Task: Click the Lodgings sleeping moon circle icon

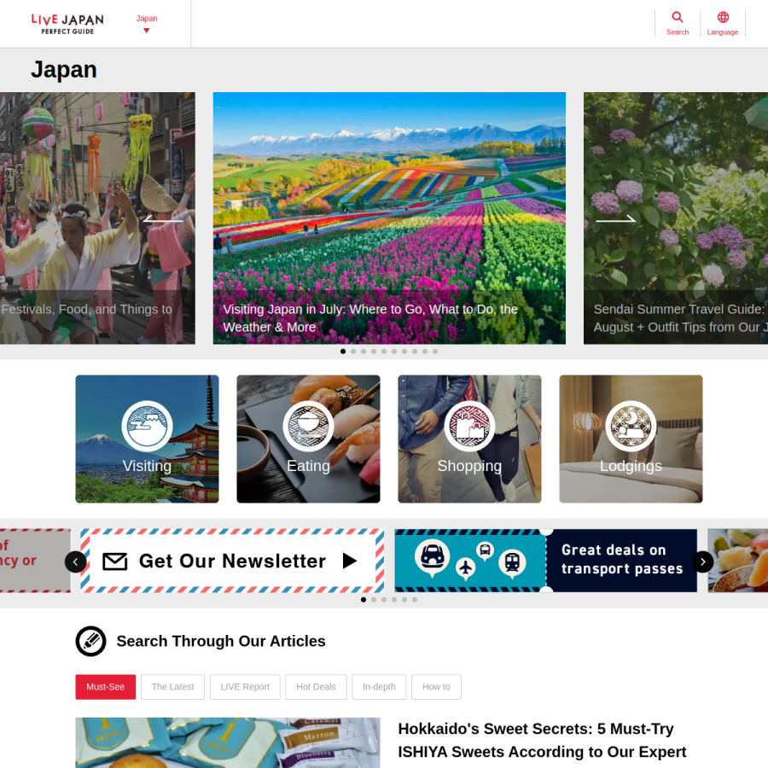Action: (631, 426)
